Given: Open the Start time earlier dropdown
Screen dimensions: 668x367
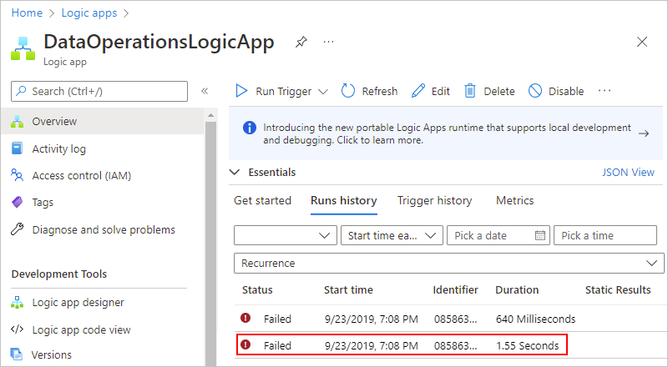Looking at the screenshot, I should (392, 235).
